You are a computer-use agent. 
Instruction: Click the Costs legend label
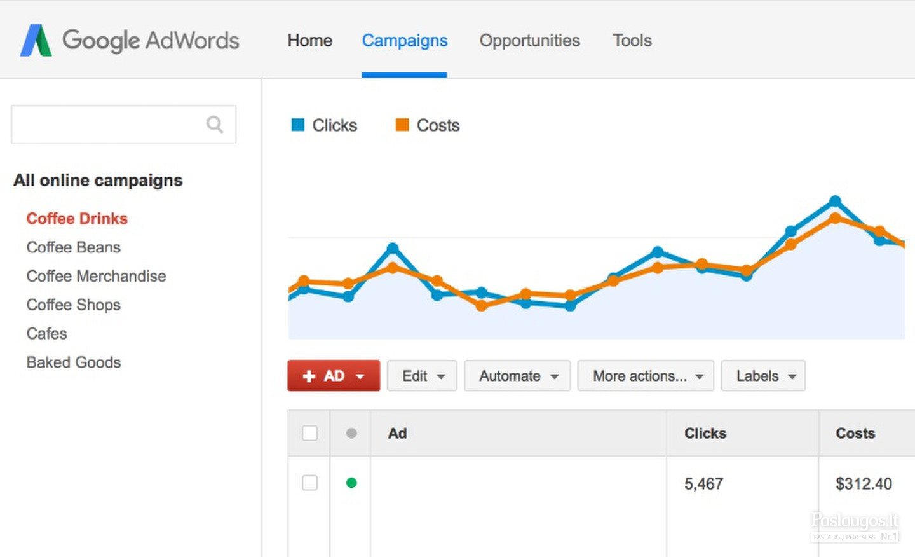click(x=438, y=125)
